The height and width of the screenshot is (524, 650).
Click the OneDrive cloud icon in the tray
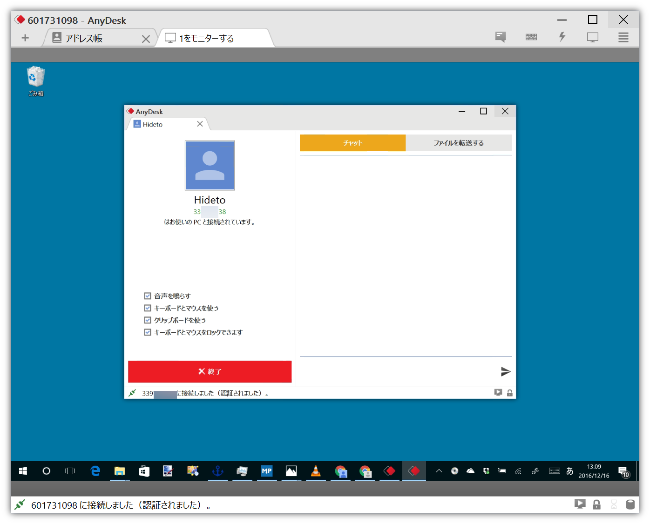(471, 471)
